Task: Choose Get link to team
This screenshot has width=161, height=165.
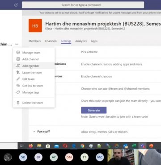Action: coord(34,86)
